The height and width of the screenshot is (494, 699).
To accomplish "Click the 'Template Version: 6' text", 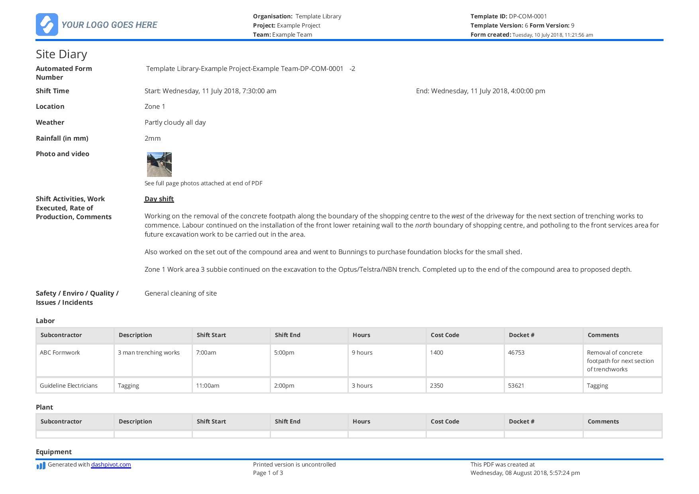I will click(x=499, y=25).
